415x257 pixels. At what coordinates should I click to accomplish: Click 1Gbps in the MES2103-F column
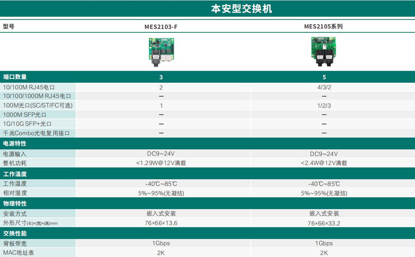pyautogui.click(x=161, y=243)
